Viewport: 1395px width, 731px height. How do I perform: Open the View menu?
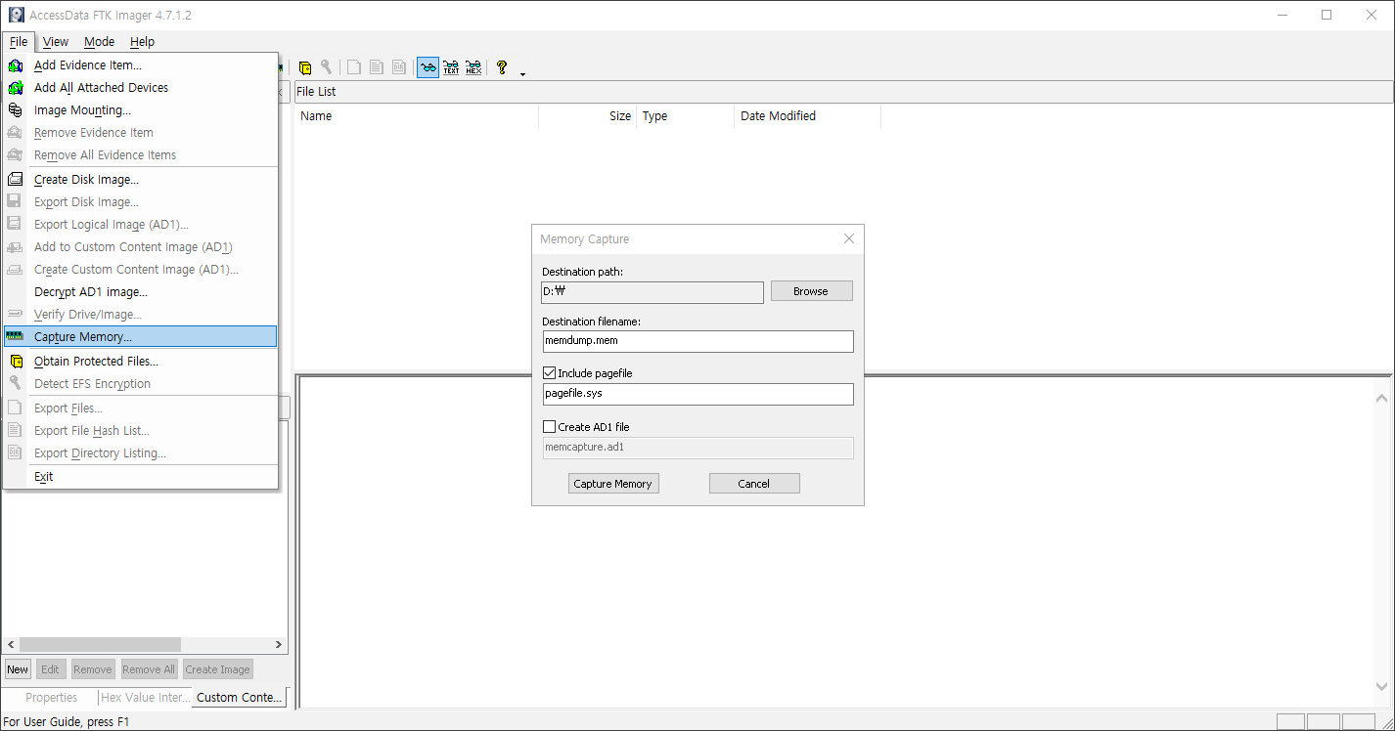pyautogui.click(x=56, y=41)
